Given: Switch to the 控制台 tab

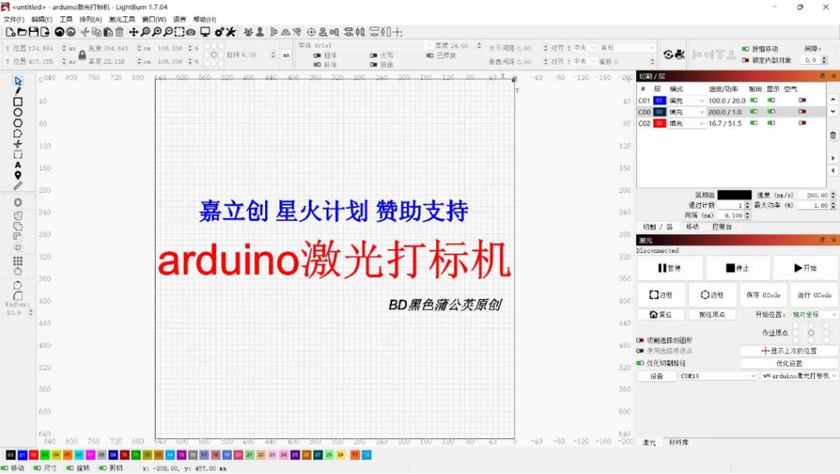Looking at the screenshot, I should (721, 226).
